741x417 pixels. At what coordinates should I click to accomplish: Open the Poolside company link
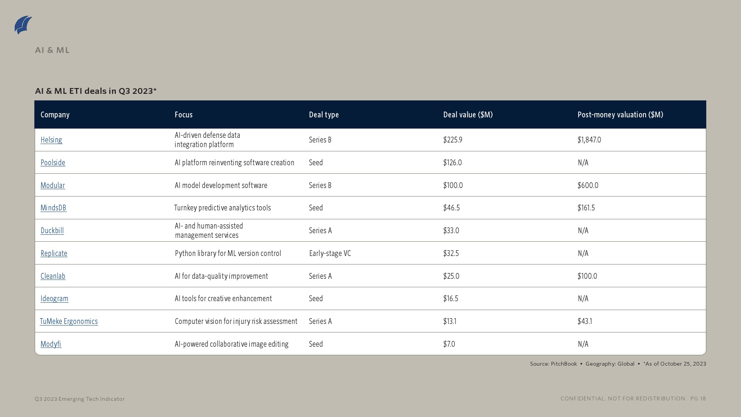tap(53, 163)
